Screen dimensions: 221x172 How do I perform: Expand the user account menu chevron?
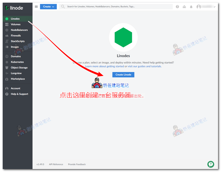215,7
